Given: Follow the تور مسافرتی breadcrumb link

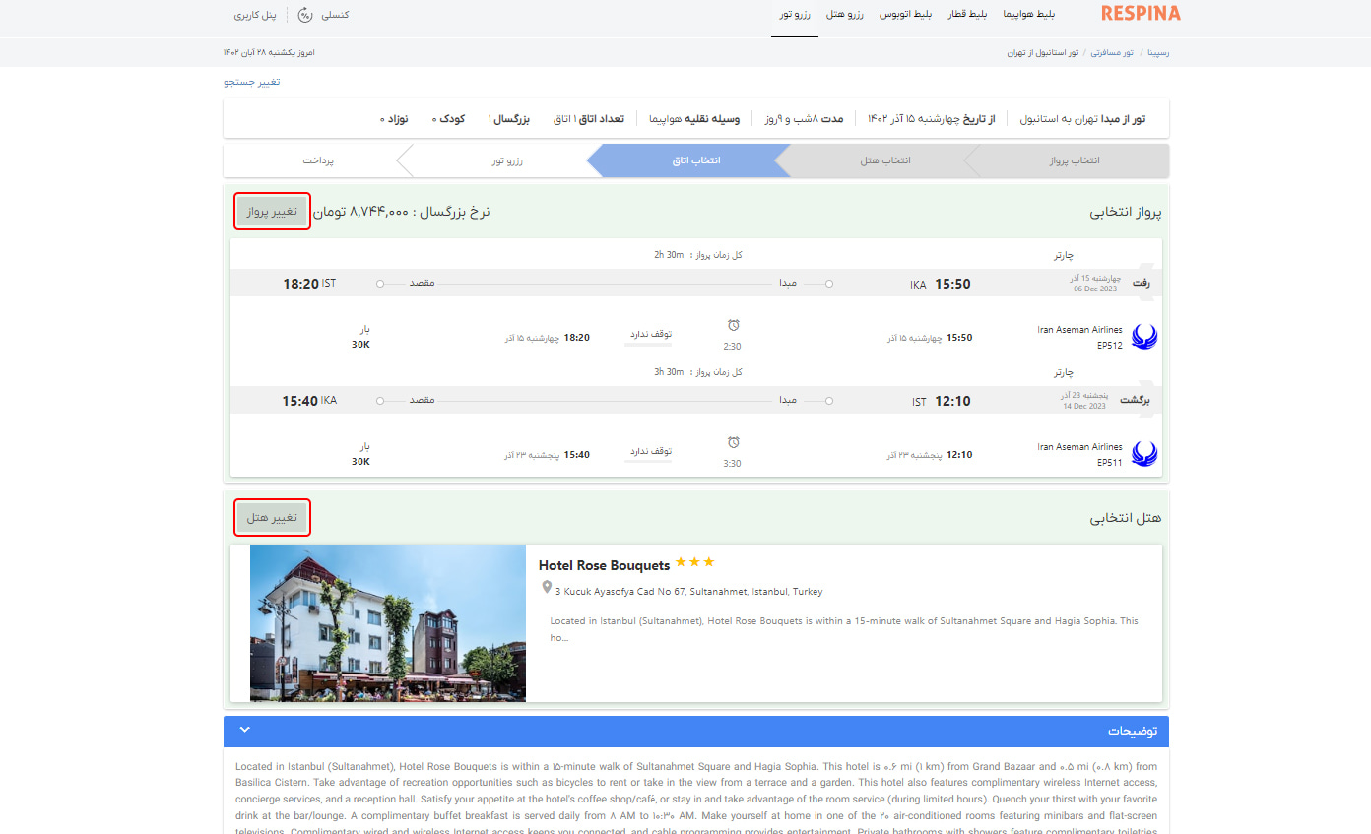Looking at the screenshot, I should click(1112, 52).
